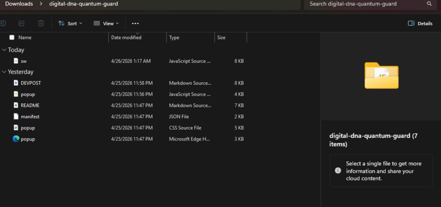Select the DEVPOST Markdown file icon
441x207 pixels.
coord(16,83)
